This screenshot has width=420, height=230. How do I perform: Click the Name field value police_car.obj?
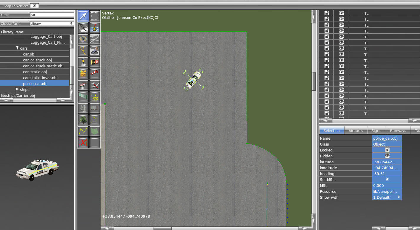coord(387,138)
